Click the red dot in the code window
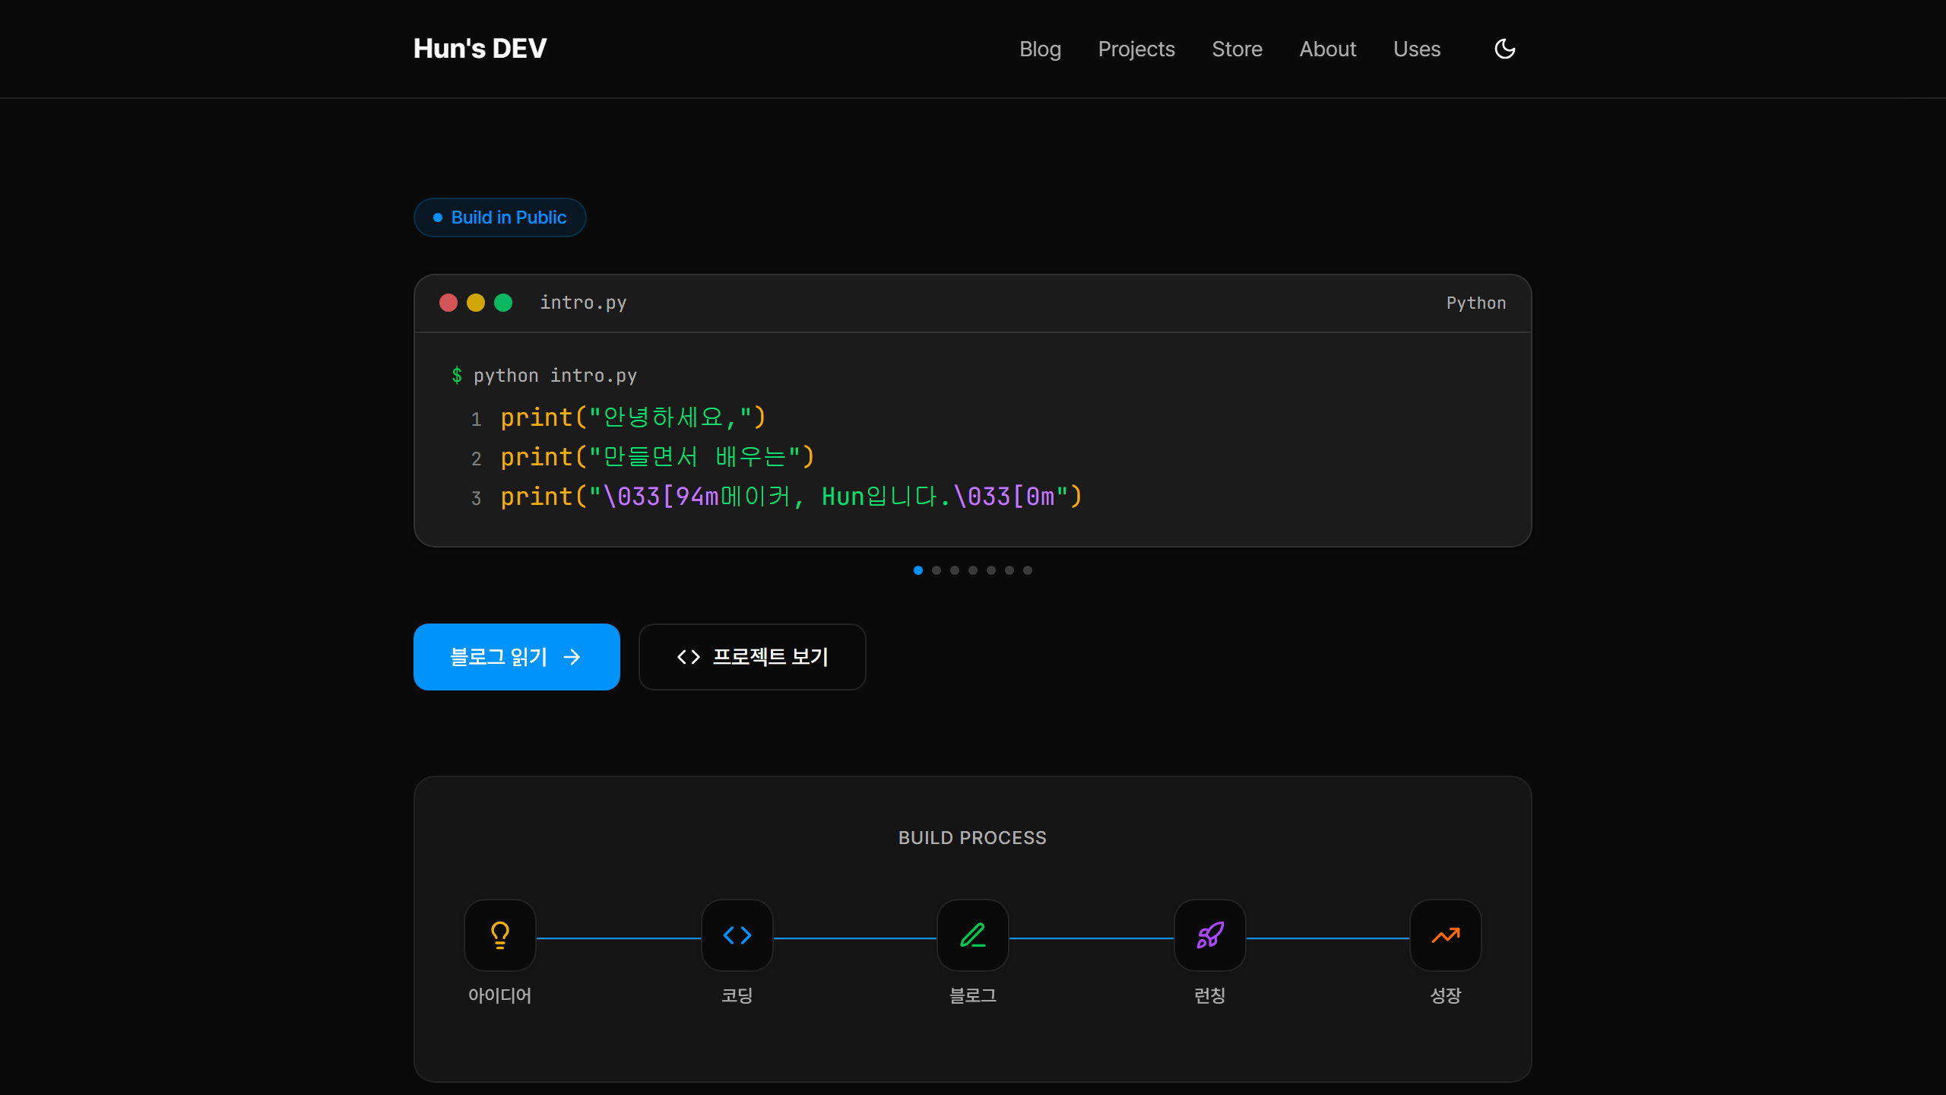This screenshot has height=1095, width=1946. point(448,303)
